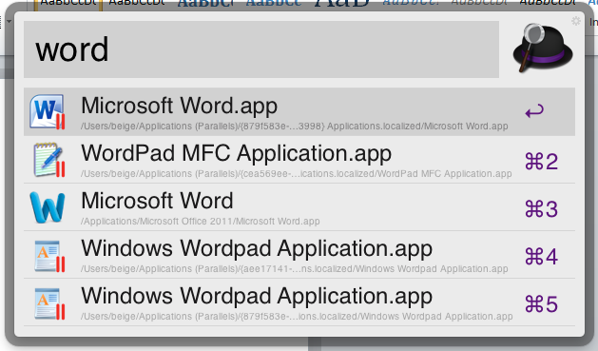Click the ⌘4 shortcut label
The image size is (598, 351).
[x=542, y=257]
